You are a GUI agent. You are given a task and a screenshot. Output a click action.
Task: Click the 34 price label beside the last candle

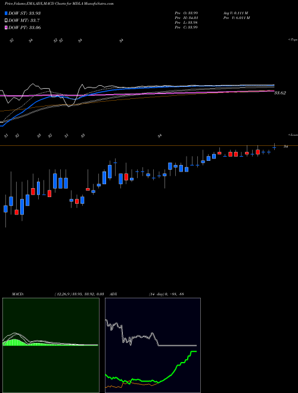click(x=285, y=146)
